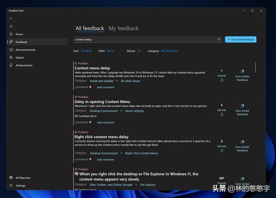Click the 'Looking into it' status text

88,116
